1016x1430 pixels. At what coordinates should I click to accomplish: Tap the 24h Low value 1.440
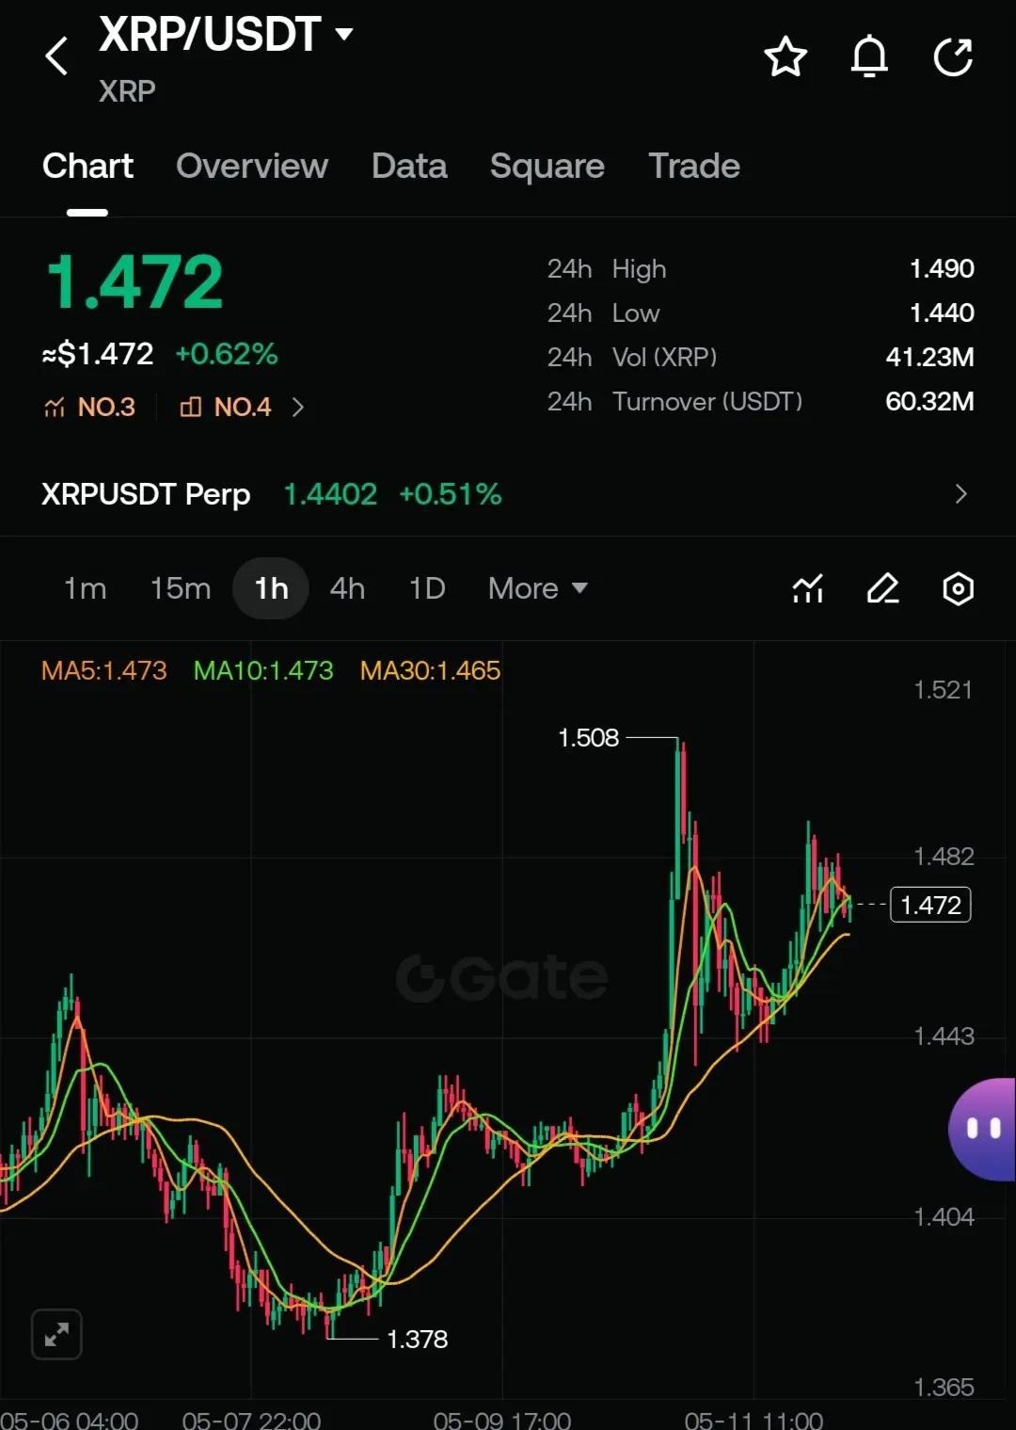pyautogui.click(x=942, y=313)
